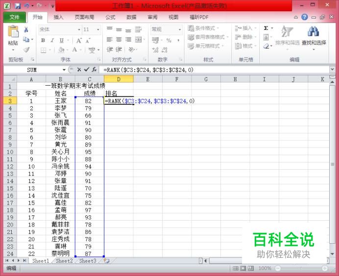This screenshot has width=339, height=276.
Task: Switch to the Data (数据) tab
Action: (131, 17)
